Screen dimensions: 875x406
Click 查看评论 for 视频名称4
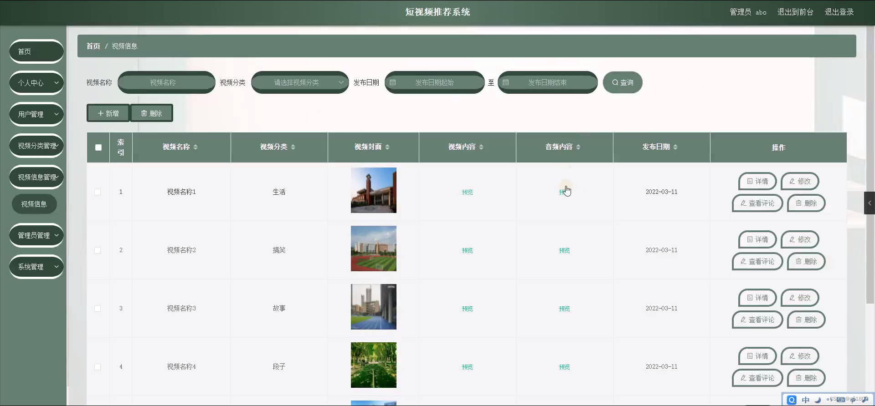click(x=757, y=378)
